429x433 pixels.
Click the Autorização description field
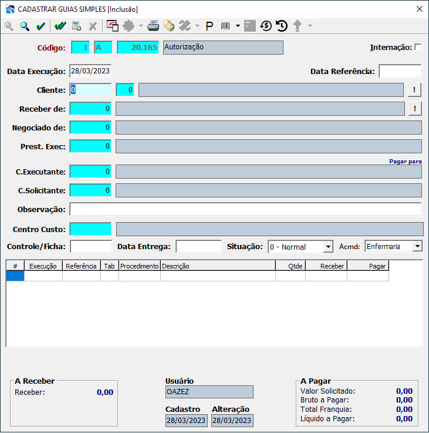pos(223,47)
